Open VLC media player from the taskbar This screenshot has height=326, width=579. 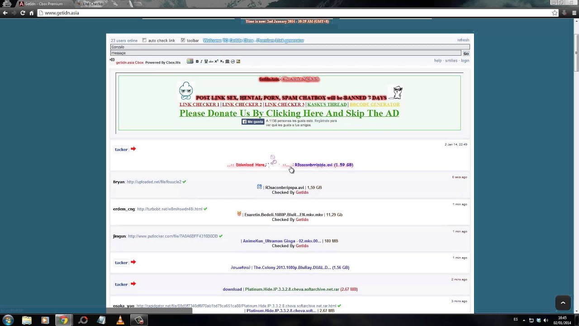pyautogui.click(x=120, y=320)
